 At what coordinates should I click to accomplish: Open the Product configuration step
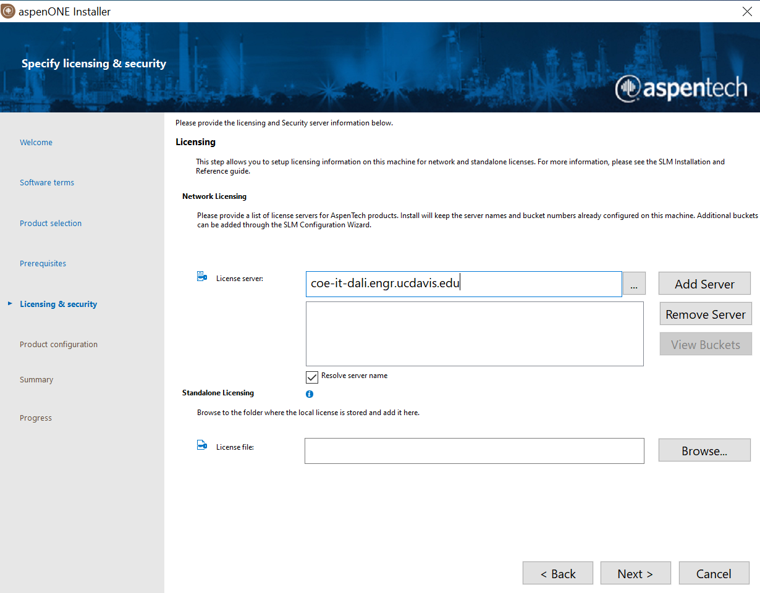click(58, 344)
